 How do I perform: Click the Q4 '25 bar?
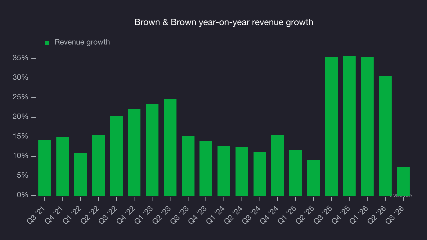349,126
